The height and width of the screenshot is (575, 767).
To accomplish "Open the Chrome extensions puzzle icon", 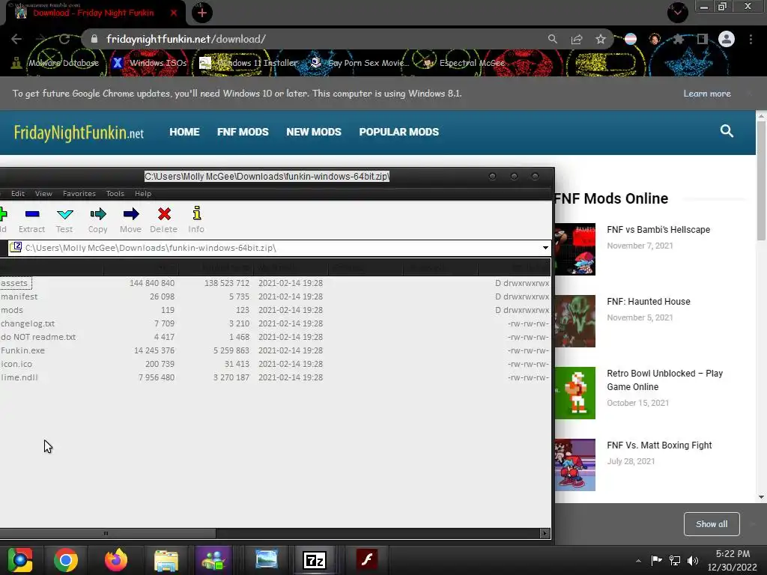I will tap(678, 39).
